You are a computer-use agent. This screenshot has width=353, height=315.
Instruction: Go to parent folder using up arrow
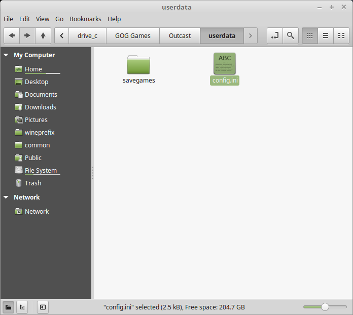(x=43, y=35)
